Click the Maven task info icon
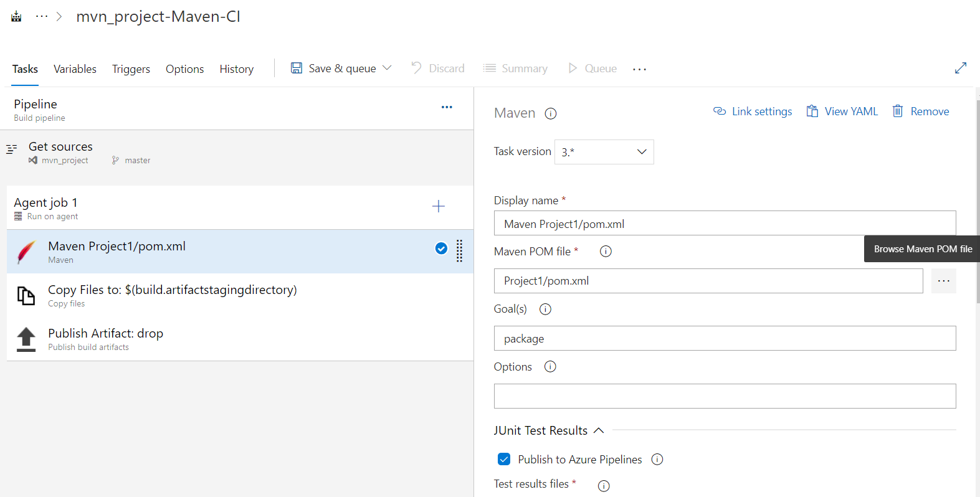The height and width of the screenshot is (497, 980). click(x=551, y=113)
